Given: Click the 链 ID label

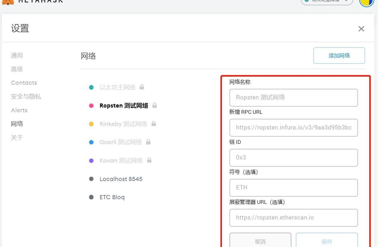Looking at the screenshot, I should pos(235,142).
